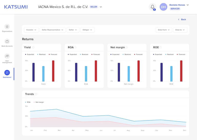Click the dark blue Expected bar in ROE chart
Image resolution: width=197 pixels, height=140 pixels.
[162, 72]
